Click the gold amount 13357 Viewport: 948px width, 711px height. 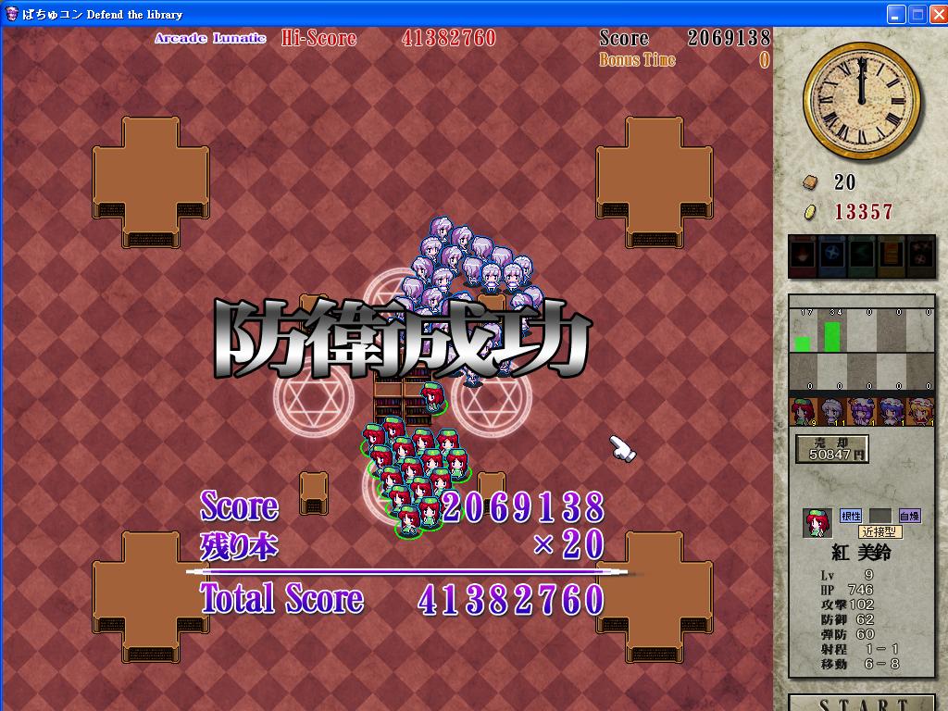(x=864, y=212)
